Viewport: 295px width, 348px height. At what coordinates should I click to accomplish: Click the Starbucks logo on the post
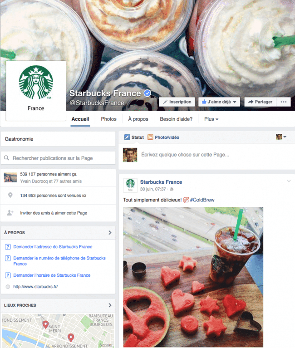tap(130, 185)
